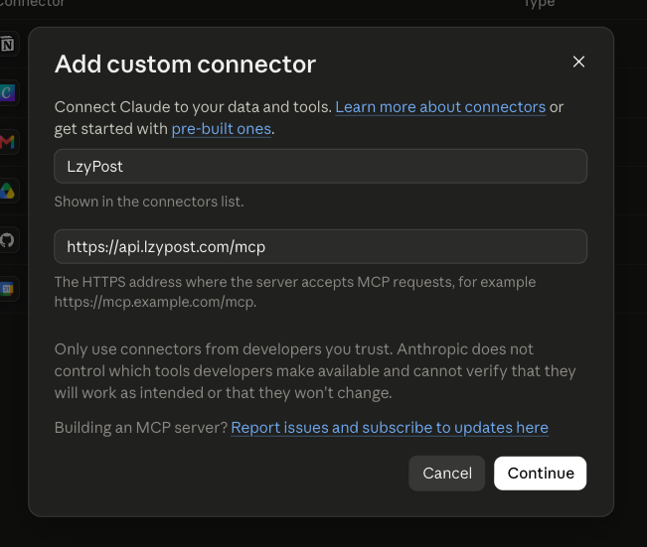Open Learn more about connectors link
This screenshot has height=547, width=647.
[x=440, y=107]
